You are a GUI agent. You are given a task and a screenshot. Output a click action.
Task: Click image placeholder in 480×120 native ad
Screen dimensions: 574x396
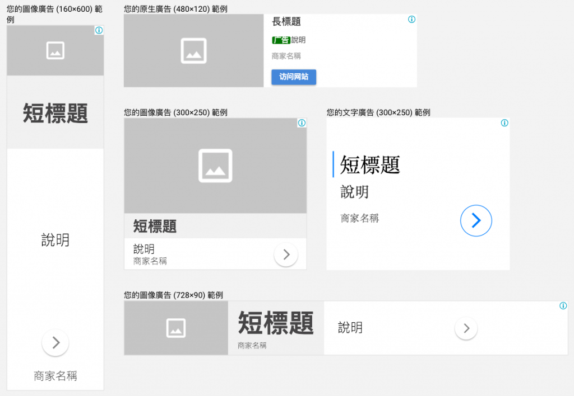(x=193, y=51)
